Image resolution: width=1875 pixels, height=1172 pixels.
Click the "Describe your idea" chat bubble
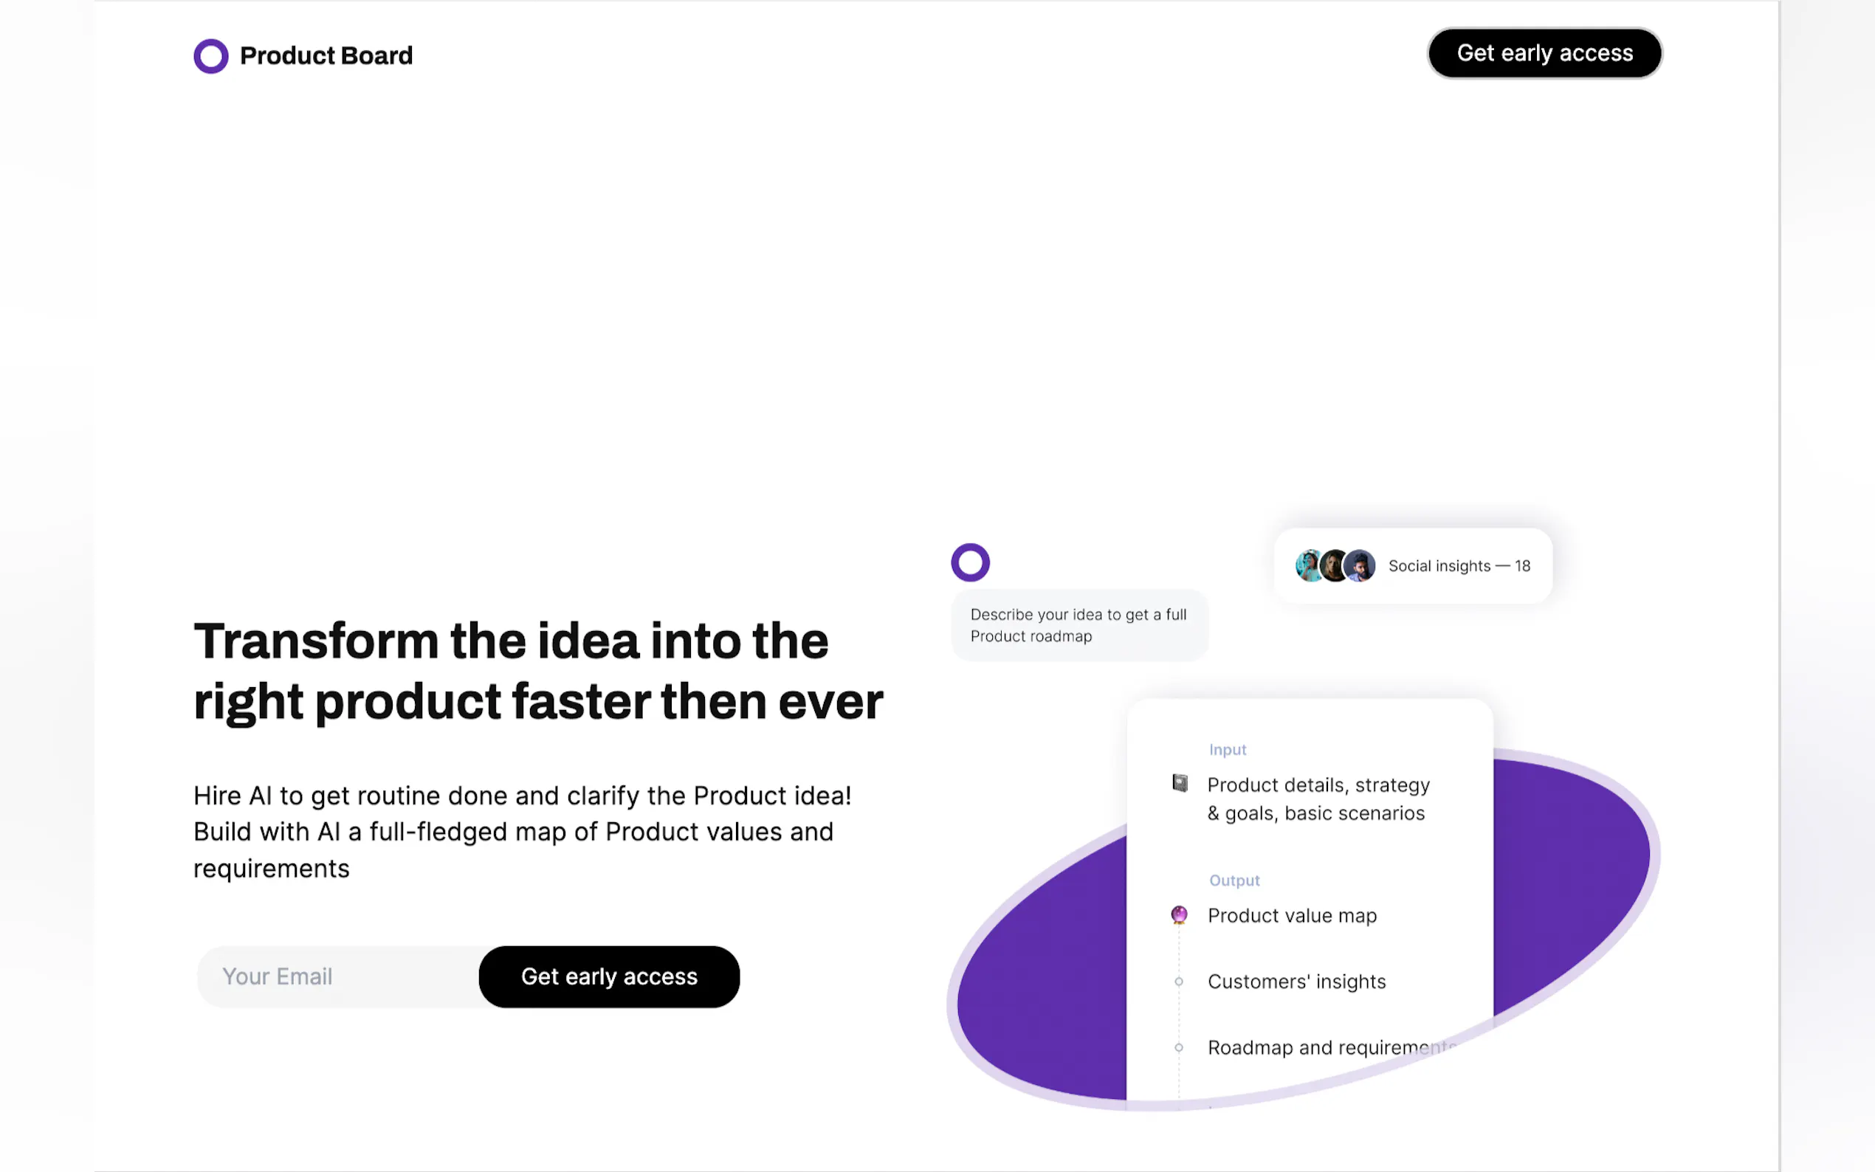[1078, 626]
